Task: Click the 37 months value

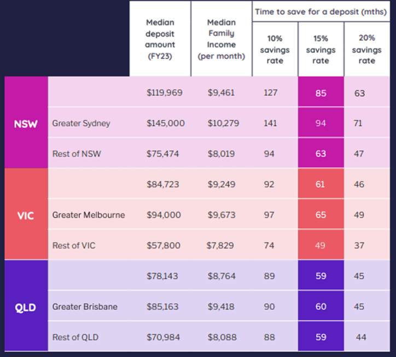Action: tap(359, 245)
